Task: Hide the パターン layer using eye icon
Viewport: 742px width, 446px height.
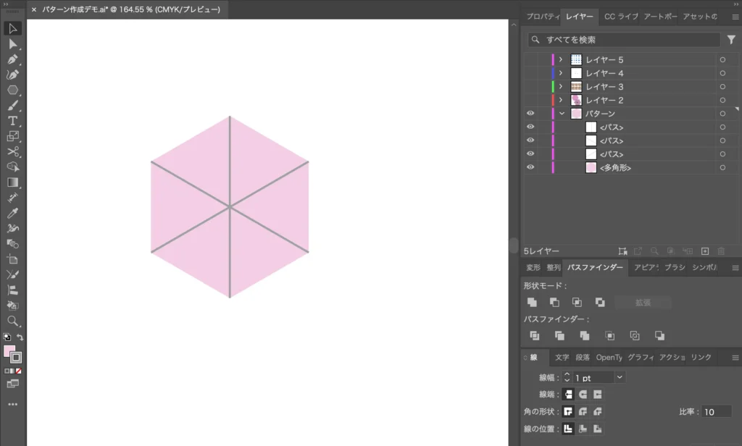Action: [530, 114]
